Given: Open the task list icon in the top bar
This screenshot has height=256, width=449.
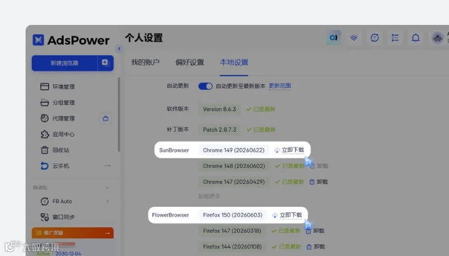Looking at the screenshot, I should (x=395, y=37).
